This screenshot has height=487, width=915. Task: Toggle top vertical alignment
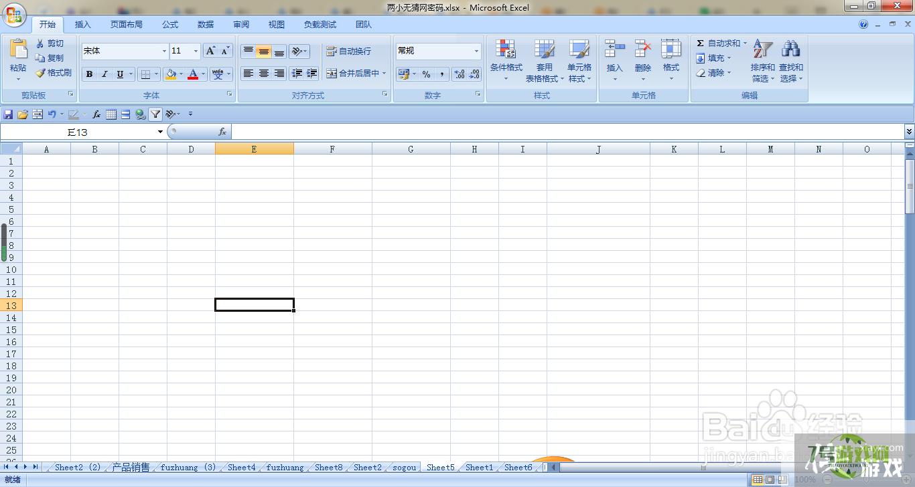(249, 52)
